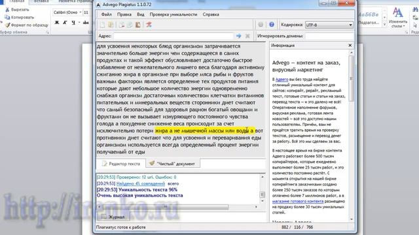The width and height of the screenshot is (419, 235).
Task: Click highlighted text "жира а не мышечной массы"
Action: (189, 131)
